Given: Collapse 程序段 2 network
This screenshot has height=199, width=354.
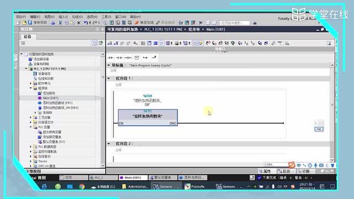Looking at the screenshot, I should (109, 144).
